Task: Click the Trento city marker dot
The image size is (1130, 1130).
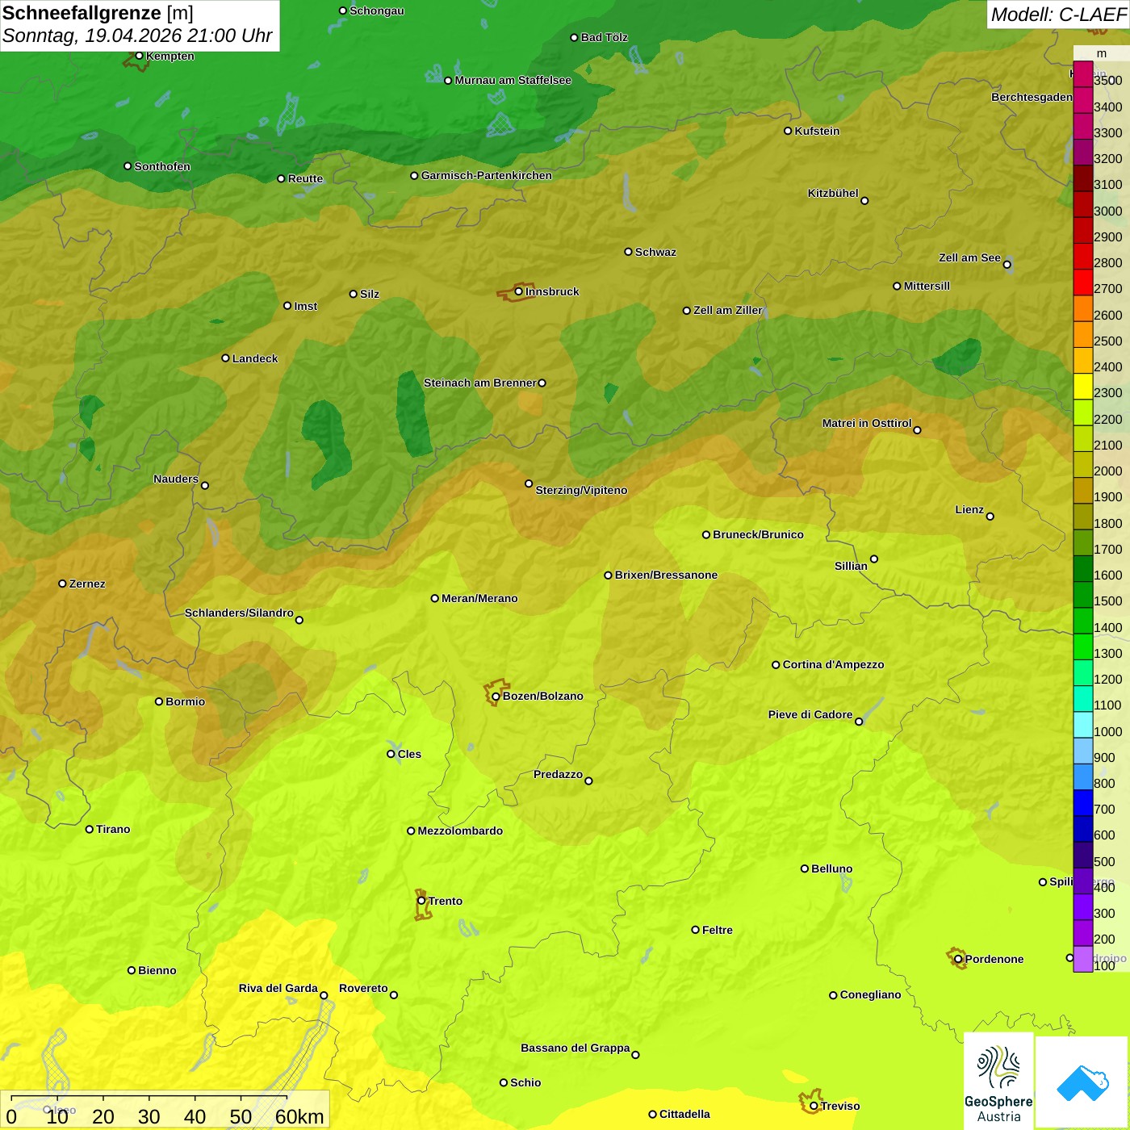Action: coord(421,901)
